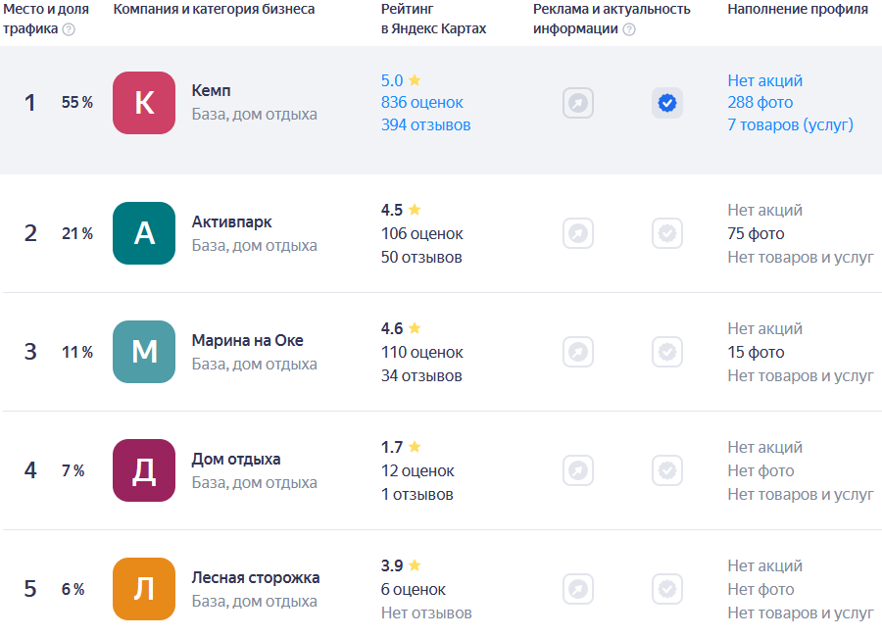The image size is (882, 637).
Task: Open the '394 отзывов' link
Action: (426, 124)
